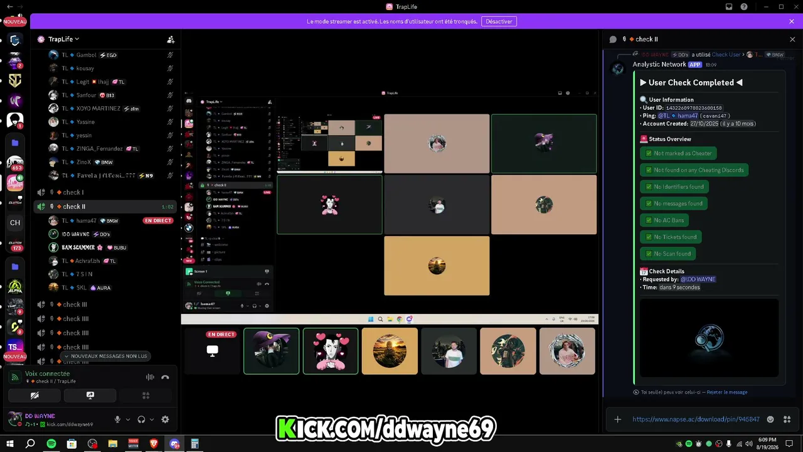Viewport: 803px width, 452px height.
Task: Click member ZINGA_Fernandez in the voice list
Action: point(105,149)
